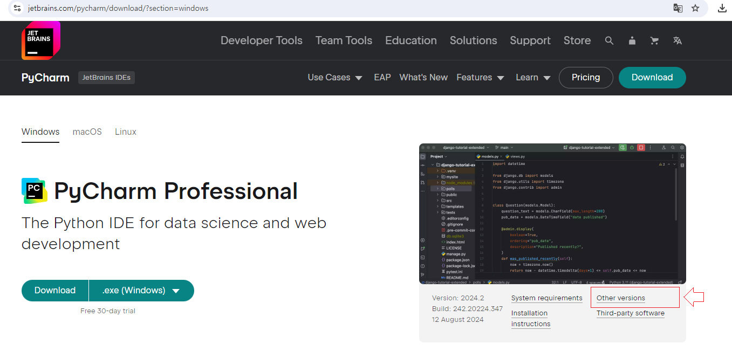Open the Support menu

pyautogui.click(x=530, y=40)
